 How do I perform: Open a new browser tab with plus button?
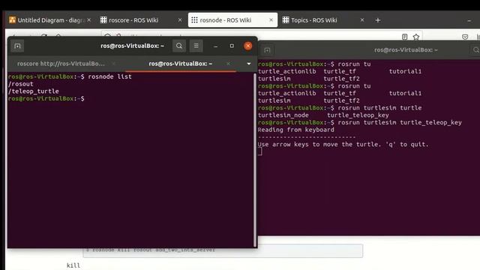378,20
